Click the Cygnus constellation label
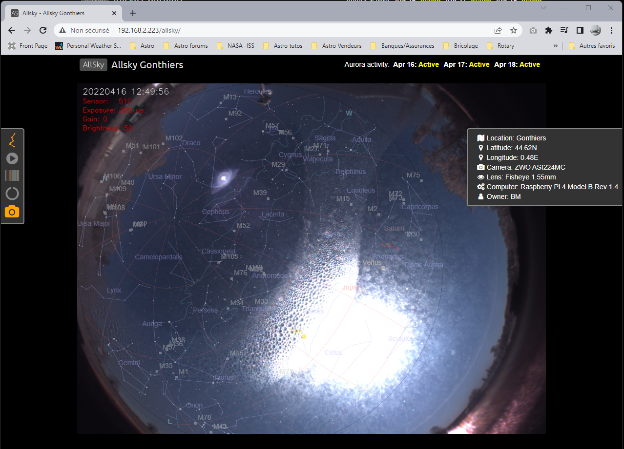This screenshot has width=624, height=449. (x=290, y=155)
